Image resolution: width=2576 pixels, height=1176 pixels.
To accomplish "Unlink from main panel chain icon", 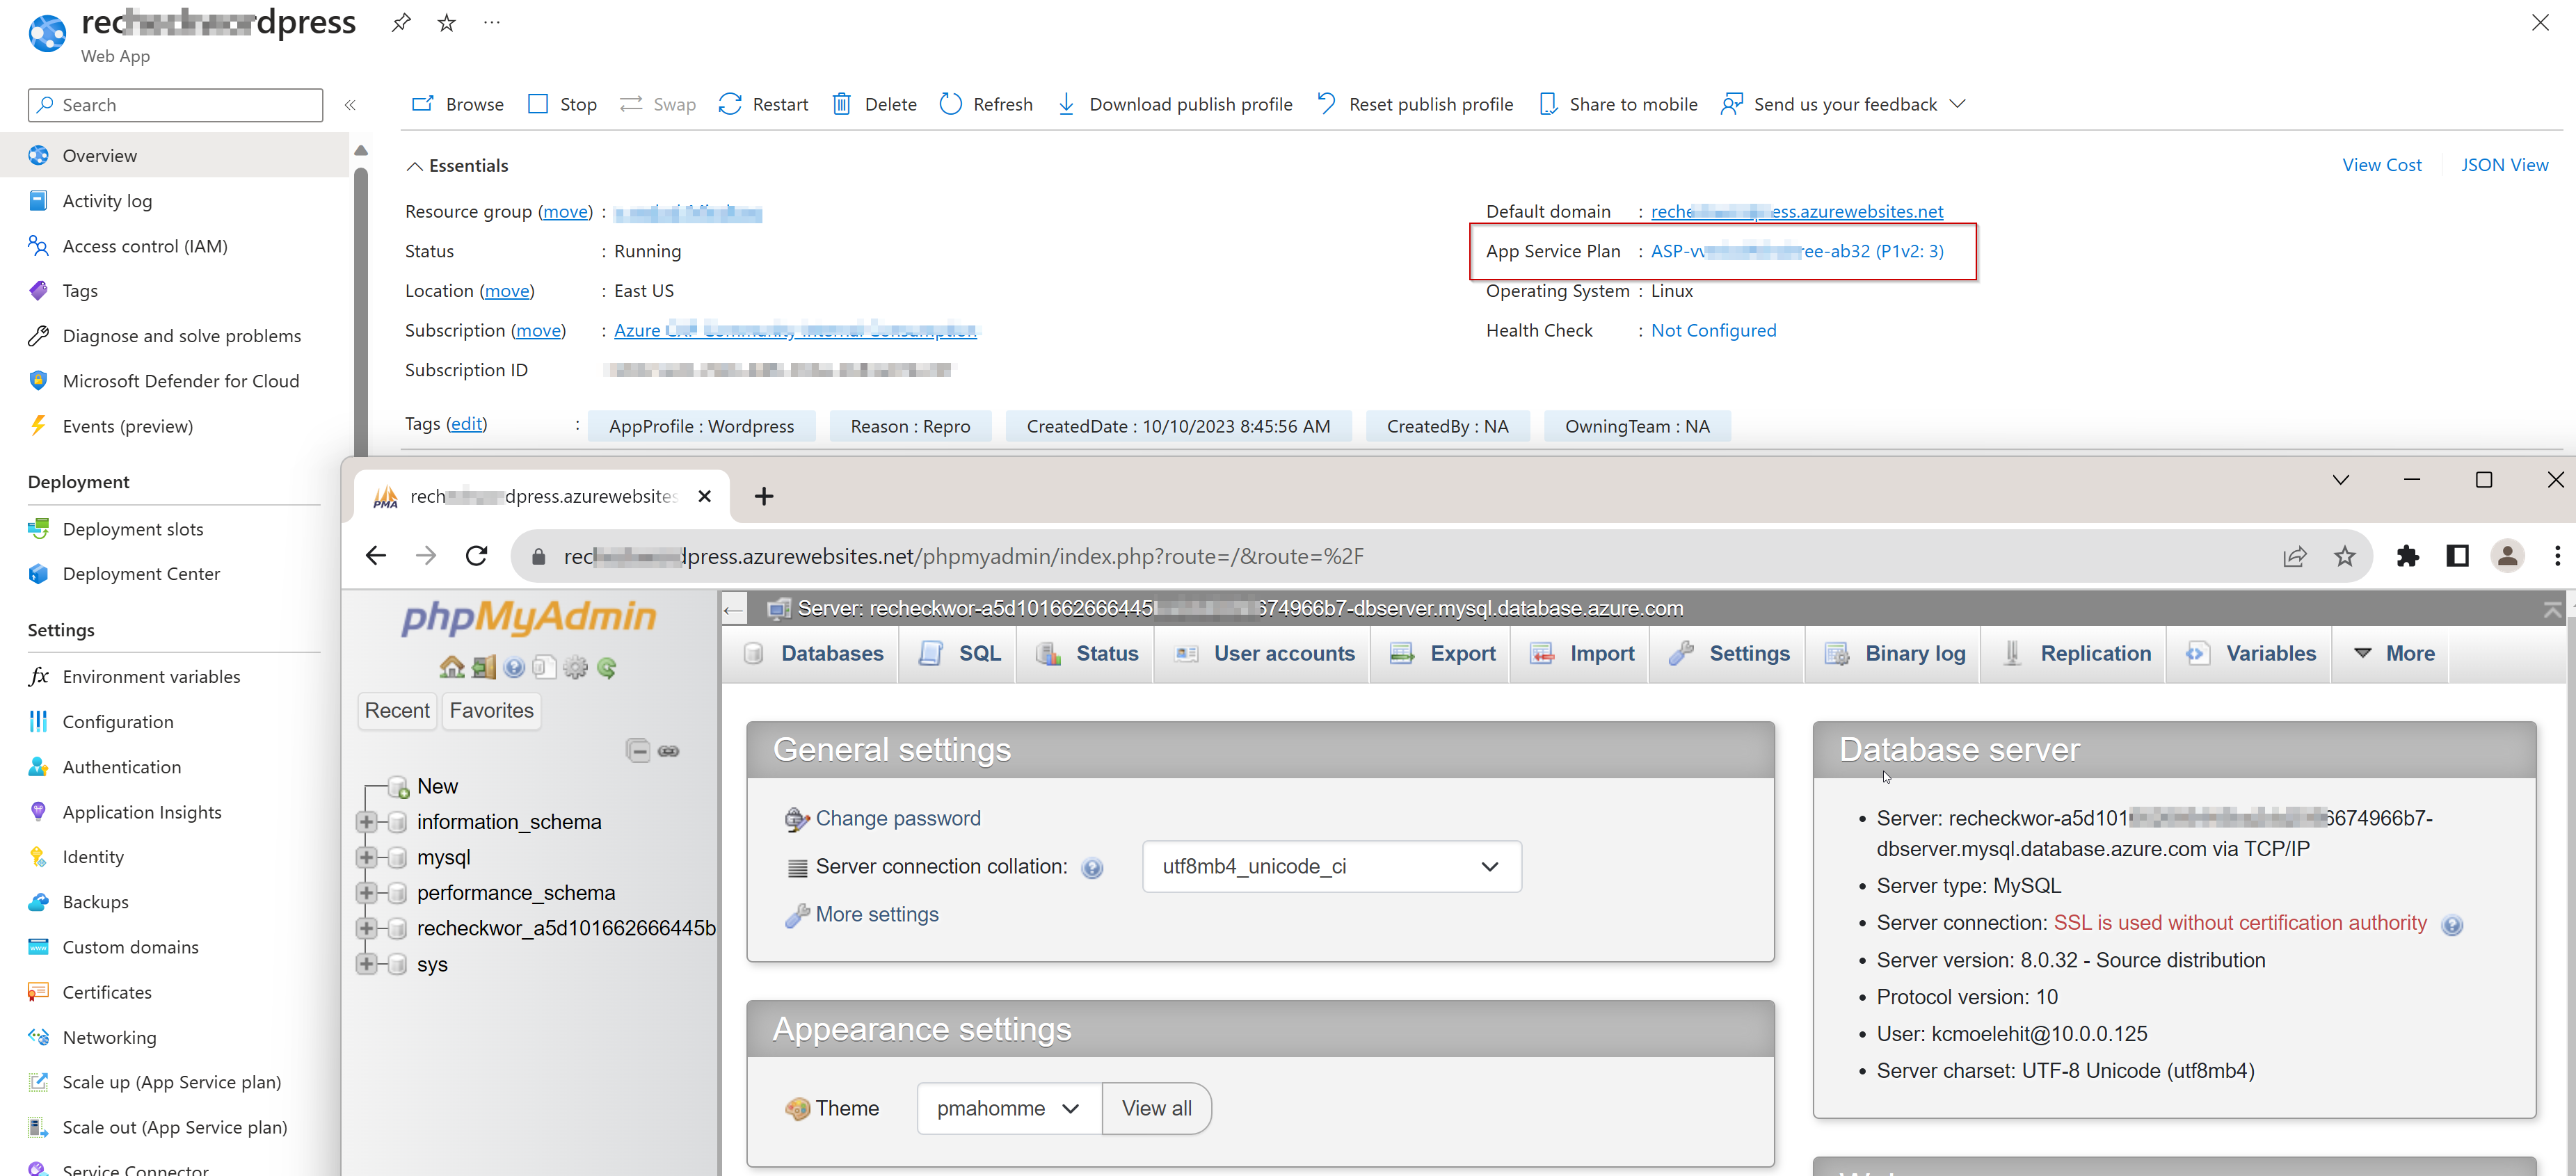I will point(669,751).
